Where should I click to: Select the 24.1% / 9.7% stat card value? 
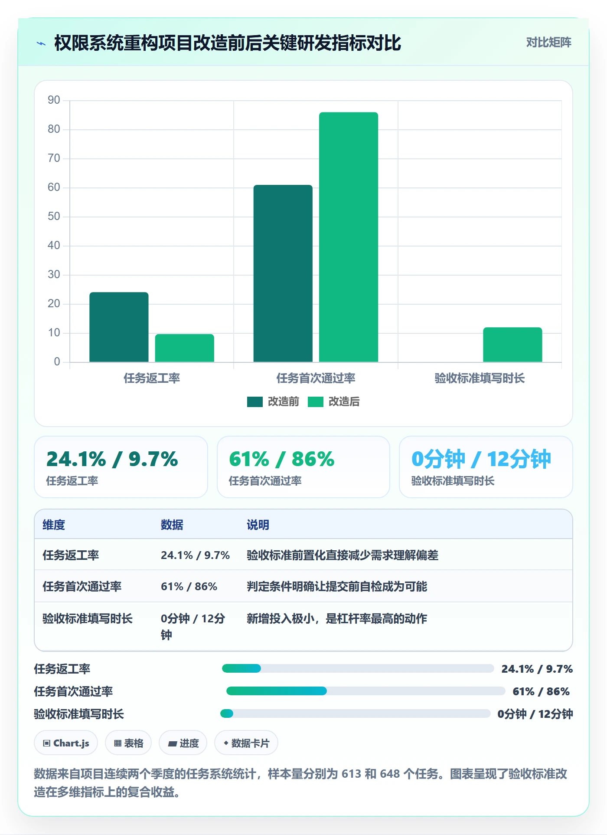point(112,459)
